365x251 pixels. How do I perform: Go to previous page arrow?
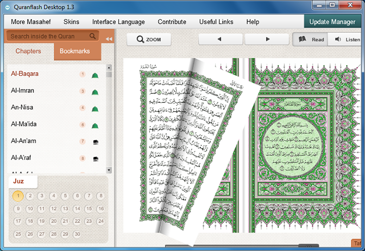tap(220, 39)
